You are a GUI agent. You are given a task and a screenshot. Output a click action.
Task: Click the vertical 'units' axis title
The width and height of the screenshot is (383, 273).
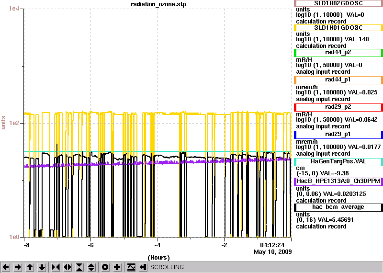[x=3, y=123]
